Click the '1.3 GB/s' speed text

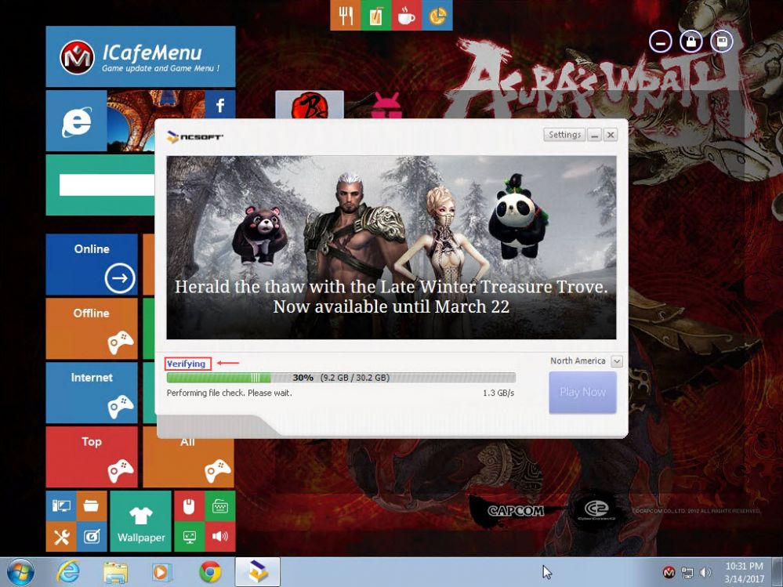498,393
